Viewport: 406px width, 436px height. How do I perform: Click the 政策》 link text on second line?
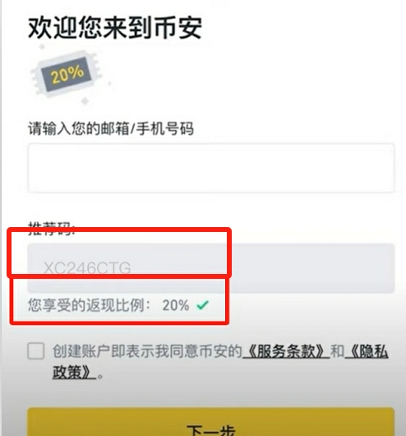point(75,372)
